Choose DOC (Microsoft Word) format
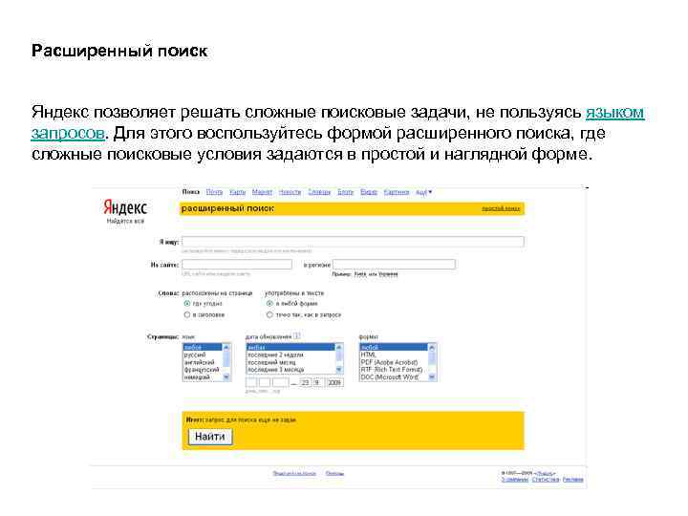Image resolution: width=688 pixels, height=516 pixels. pos(394,377)
